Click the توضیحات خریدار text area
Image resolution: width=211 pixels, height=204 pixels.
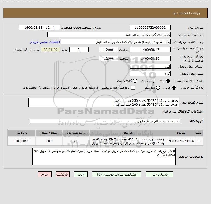point(104,156)
